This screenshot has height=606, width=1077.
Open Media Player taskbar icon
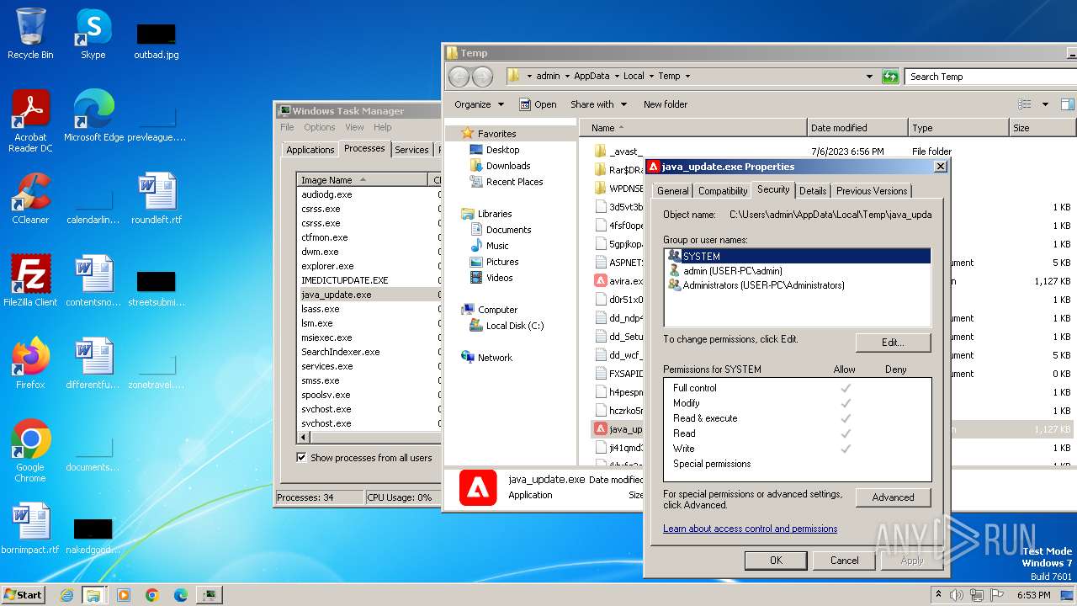click(124, 595)
